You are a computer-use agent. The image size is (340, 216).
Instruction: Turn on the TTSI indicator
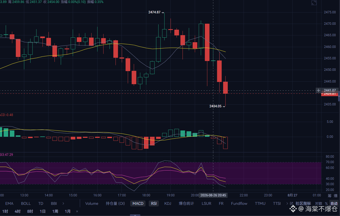277,203
